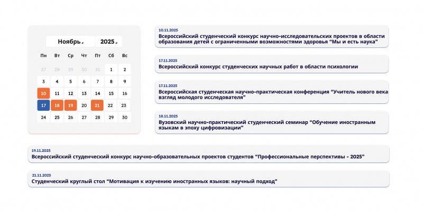This screenshot has width=423, height=212.
Task: Select highlighted date 17 in calendar
Action: (x=43, y=105)
